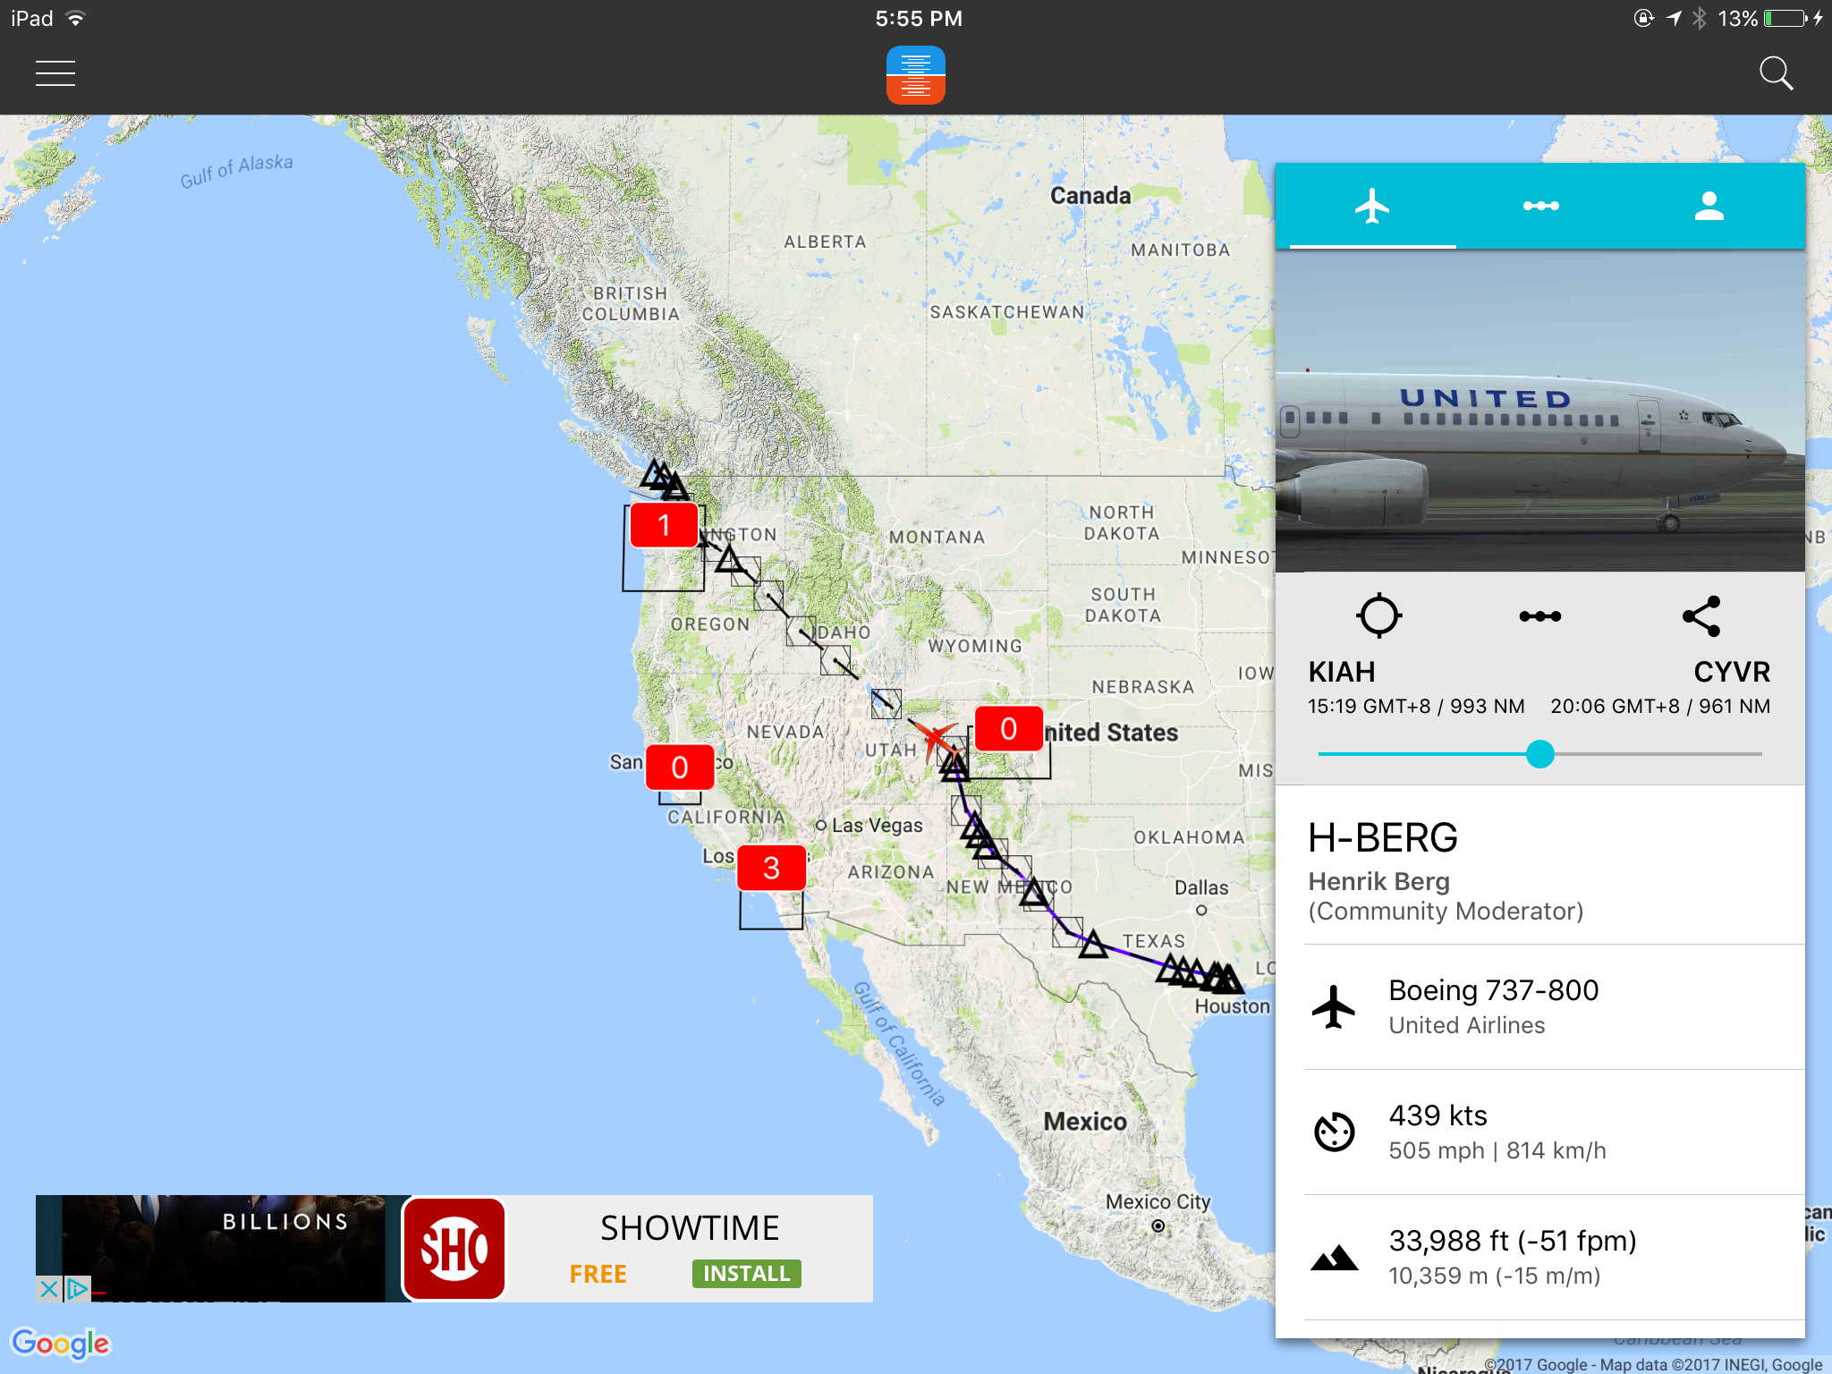Tap the KIAH departure airport label

[x=1341, y=672]
